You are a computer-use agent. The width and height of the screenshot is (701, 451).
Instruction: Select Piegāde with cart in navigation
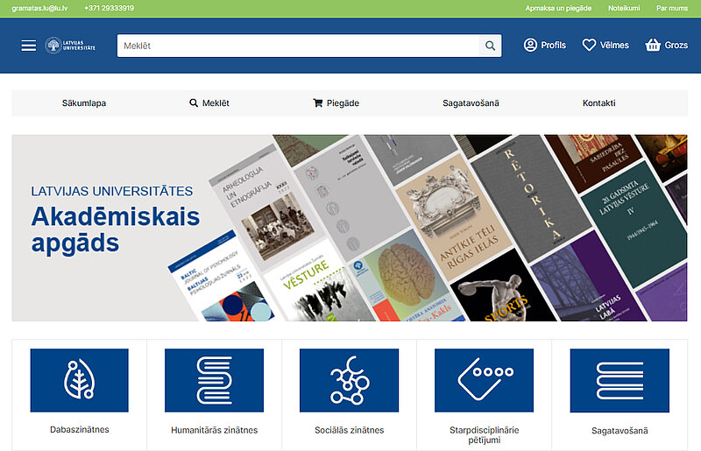336,103
